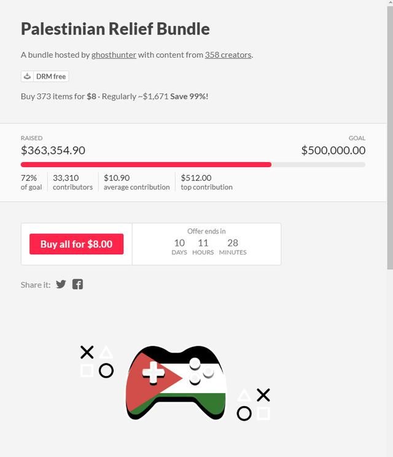The height and width of the screenshot is (457, 393).
Task: Click the red fundraising progress bar
Action: 146,165
